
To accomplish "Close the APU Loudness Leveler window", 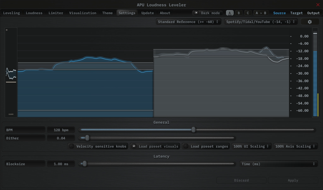I will [x=318, y=5].
